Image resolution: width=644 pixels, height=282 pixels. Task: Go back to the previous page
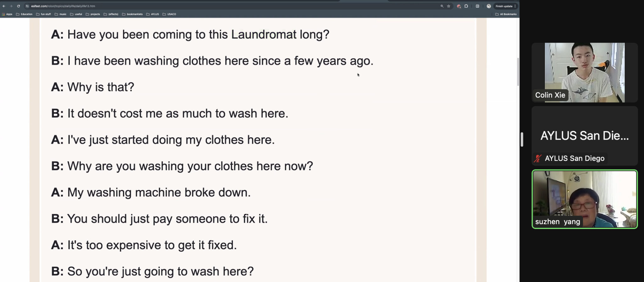(4, 6)
